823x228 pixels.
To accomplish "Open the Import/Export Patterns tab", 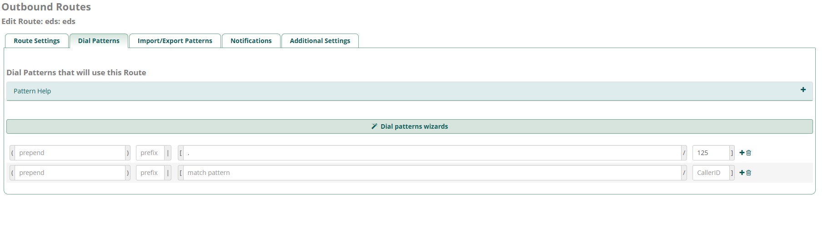I will coord(175,41).
